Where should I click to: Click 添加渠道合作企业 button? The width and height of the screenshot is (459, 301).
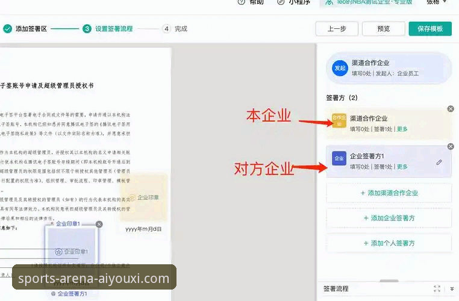point(389,193)
